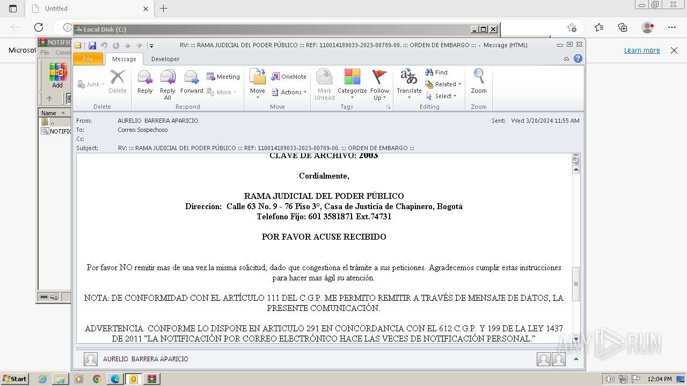Open Outlook Help question mark icon

point(578,58)
